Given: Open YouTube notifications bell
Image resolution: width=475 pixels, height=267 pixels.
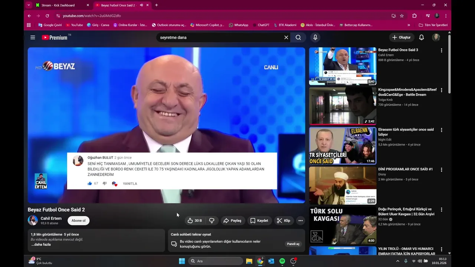Looking at the screenshot, I should [x=422, y=37].
